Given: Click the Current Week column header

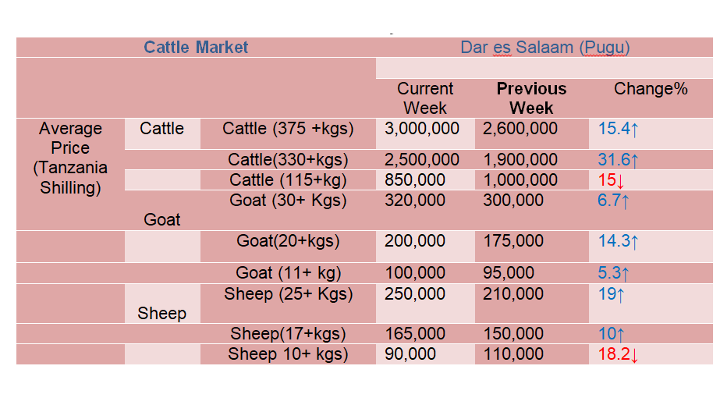Looking at the screenshot, I should click(x=424, y=98).
